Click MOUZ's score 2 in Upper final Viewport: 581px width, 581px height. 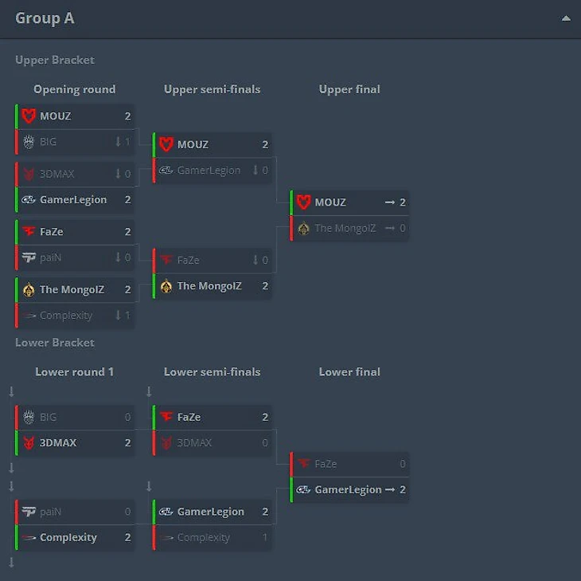[403, 202]
